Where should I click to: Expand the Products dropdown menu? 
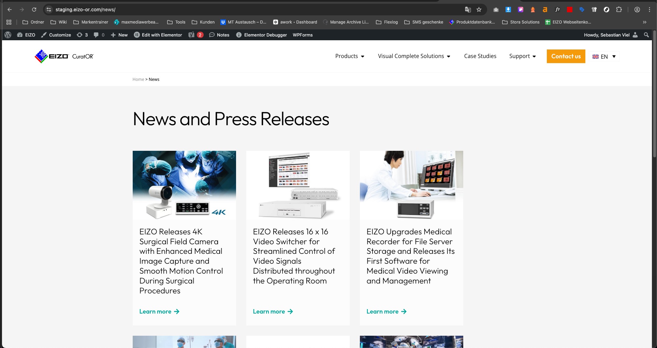click(350, 56)
